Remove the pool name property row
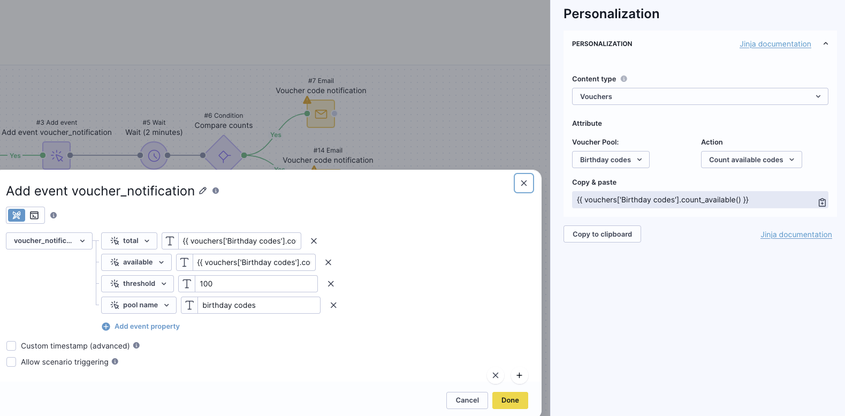845x416 pixels. click(x=333, y=305)
